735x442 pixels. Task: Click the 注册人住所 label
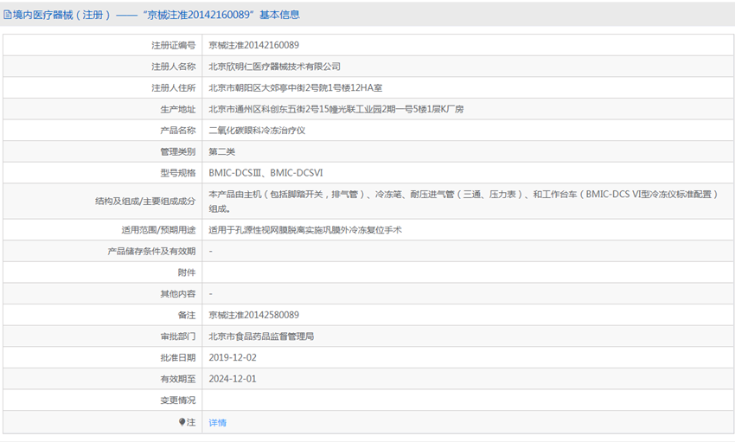[174, 87]
